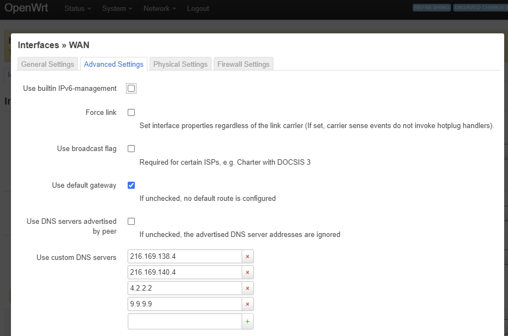
Task: Enable Use DNS servers advertised by peer
Action: (130, 221)
